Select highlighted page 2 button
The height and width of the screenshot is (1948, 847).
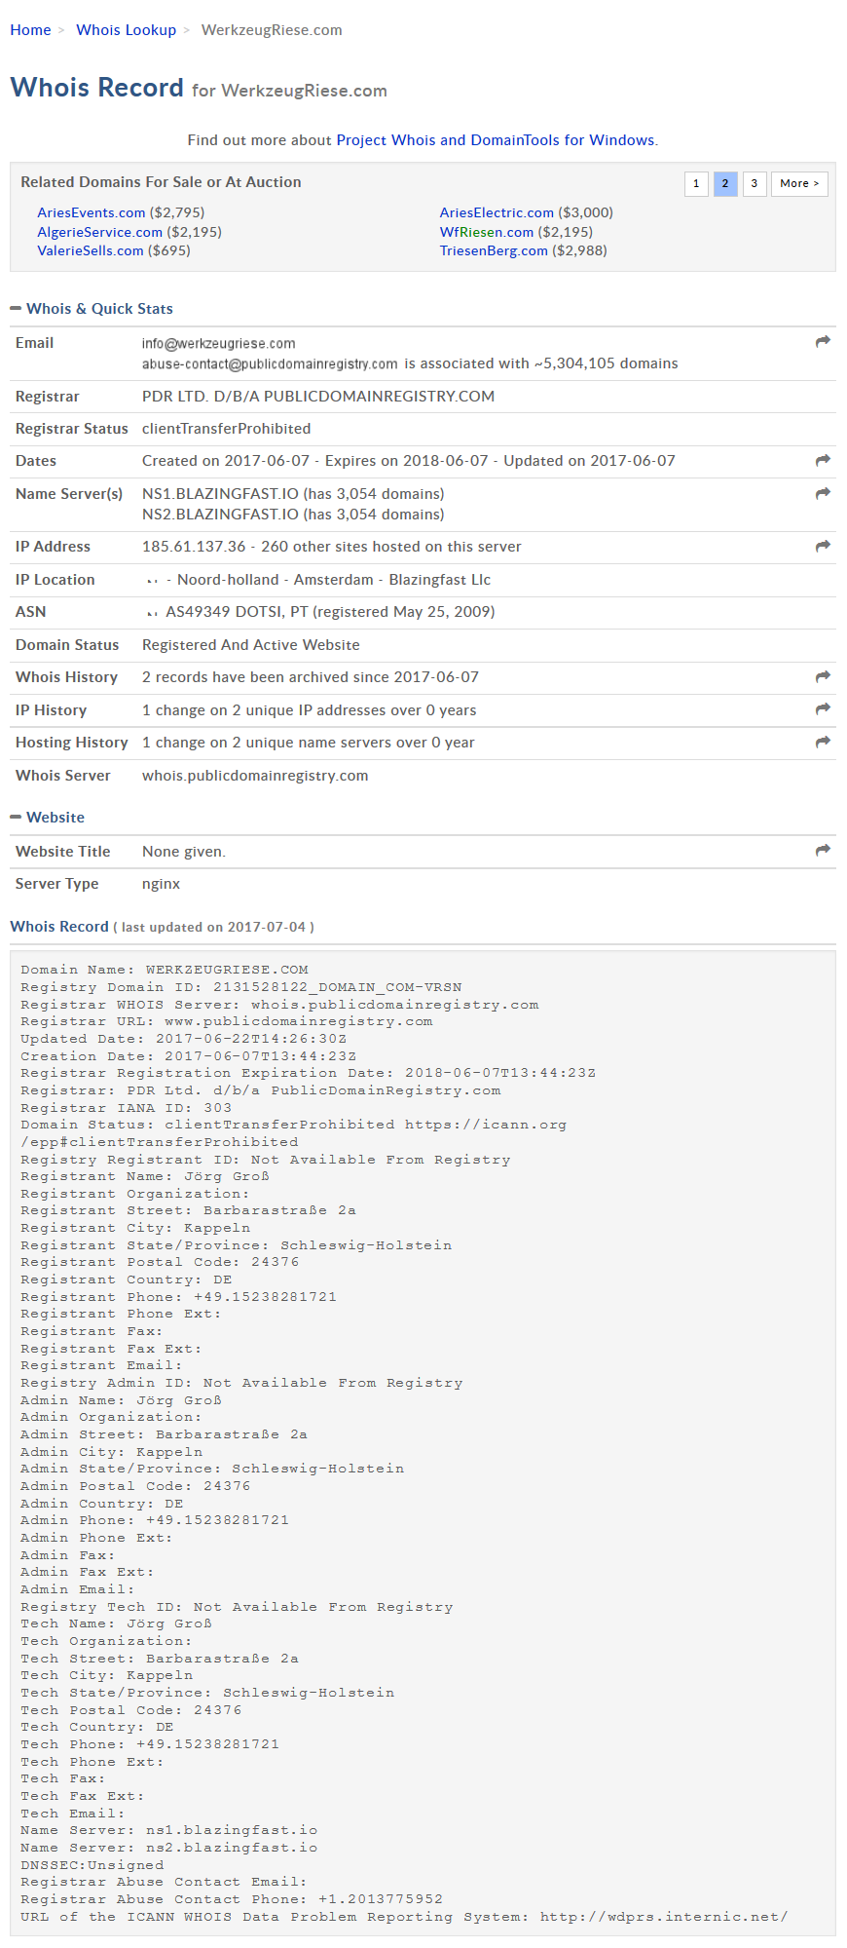(725, 183)
